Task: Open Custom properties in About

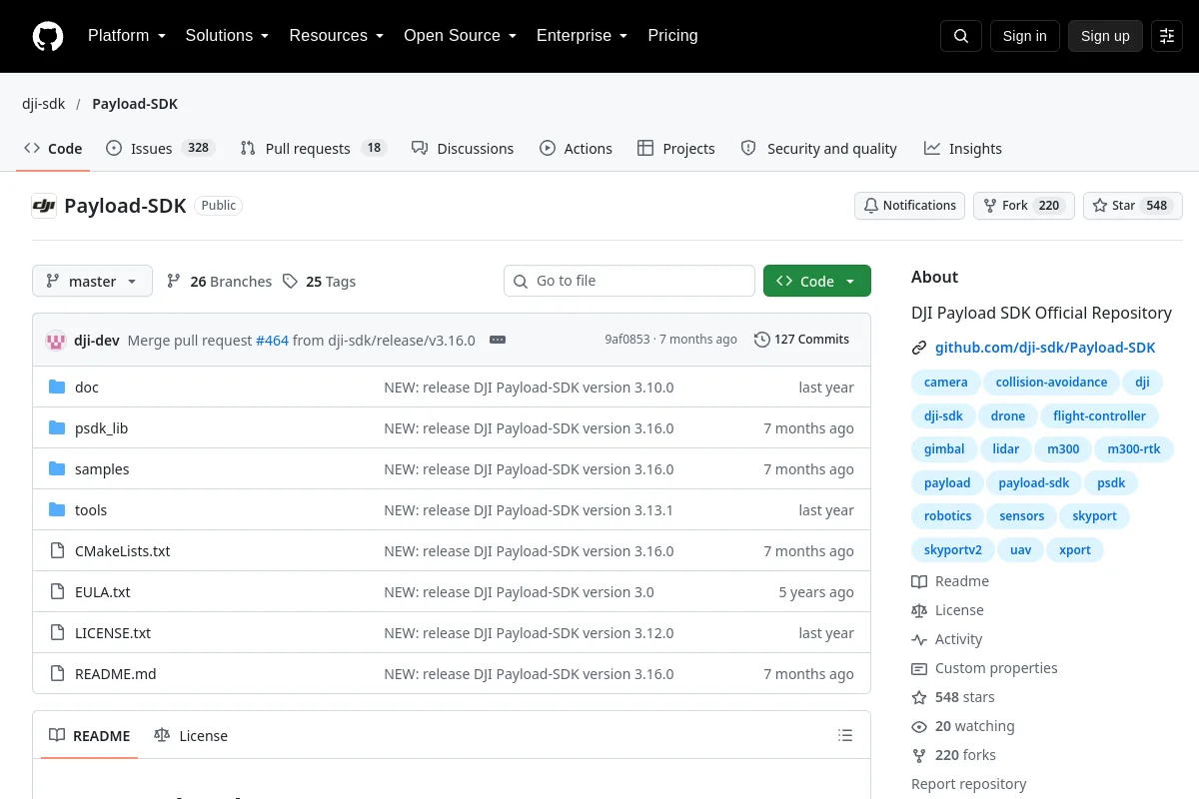Action: pyautogui.click(x=996, y=668)
